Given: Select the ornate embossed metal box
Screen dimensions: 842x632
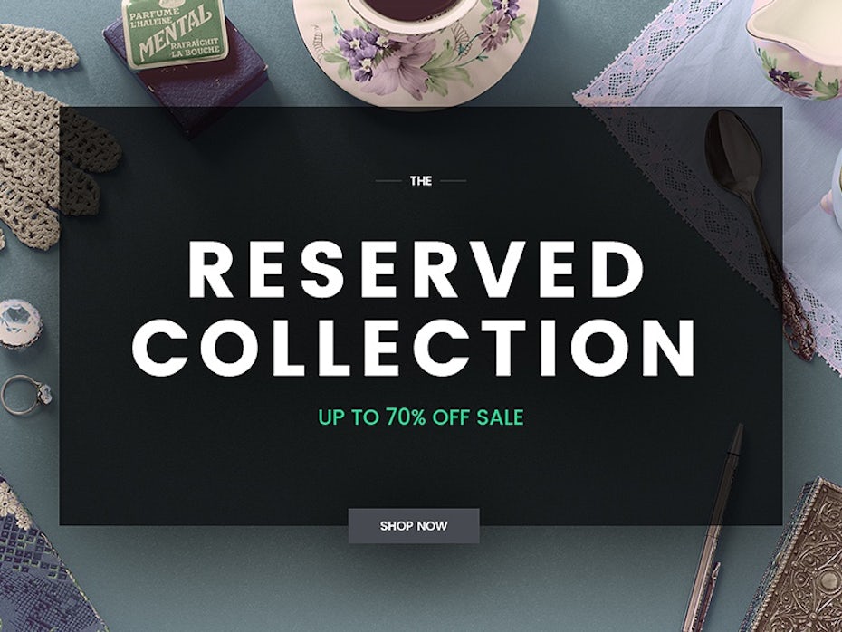Looking at the screenshot, I should click(x=795, y=559).
